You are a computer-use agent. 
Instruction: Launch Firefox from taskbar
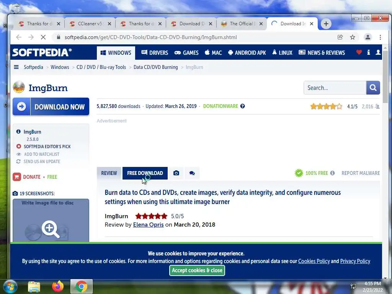[x=58, y=286]
